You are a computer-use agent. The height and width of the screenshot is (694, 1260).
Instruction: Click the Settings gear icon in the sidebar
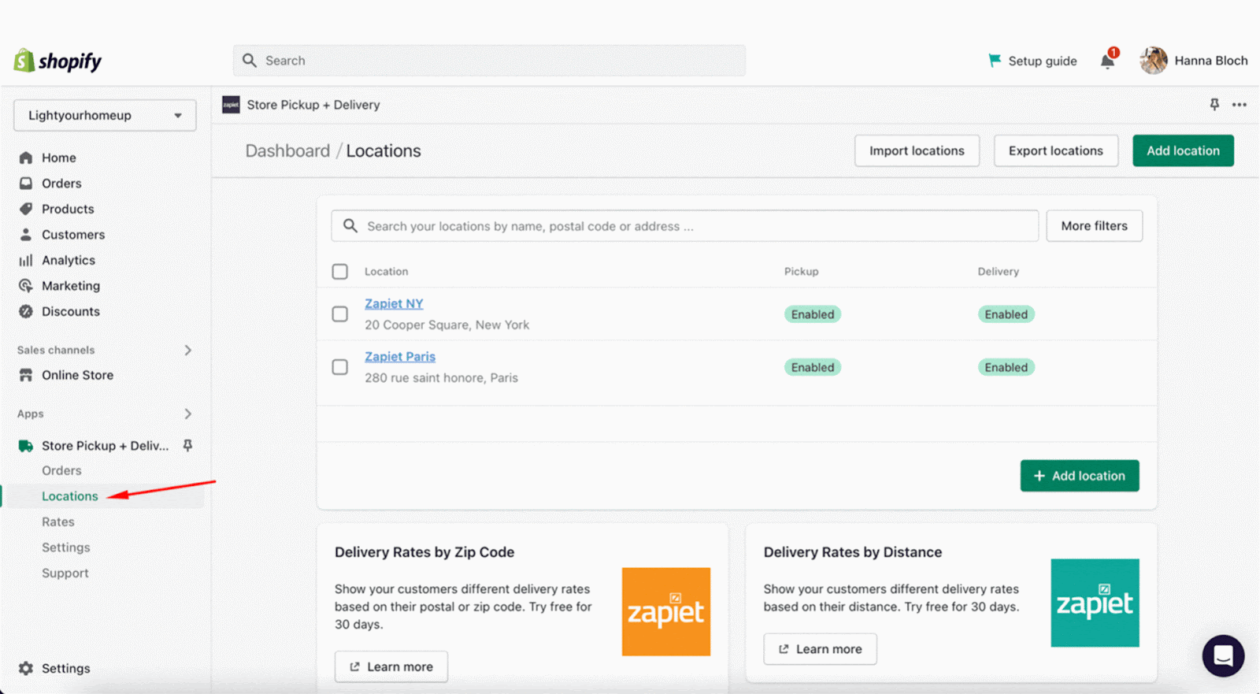click(26, 668)
